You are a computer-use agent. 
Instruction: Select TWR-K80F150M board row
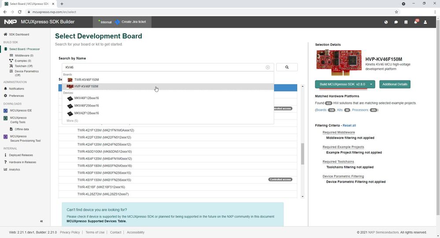coord(178,173)
